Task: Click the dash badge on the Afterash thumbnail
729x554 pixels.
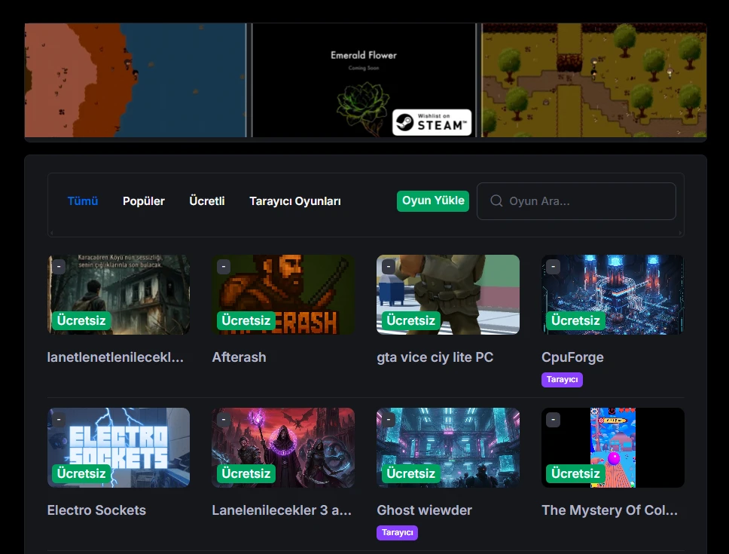Action: click(224, 267)
